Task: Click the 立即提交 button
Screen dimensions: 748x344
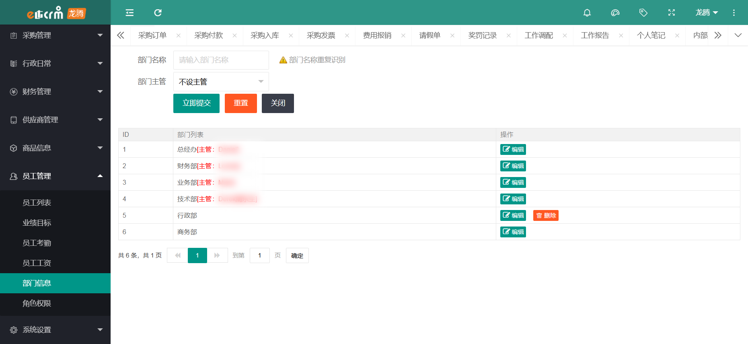Action: [196, 103]
